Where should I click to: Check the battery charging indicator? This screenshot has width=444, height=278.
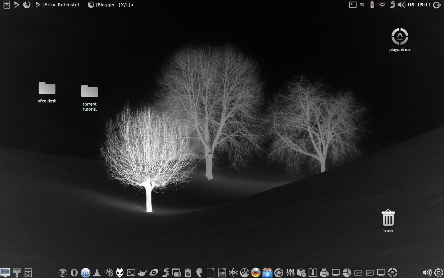372,5
